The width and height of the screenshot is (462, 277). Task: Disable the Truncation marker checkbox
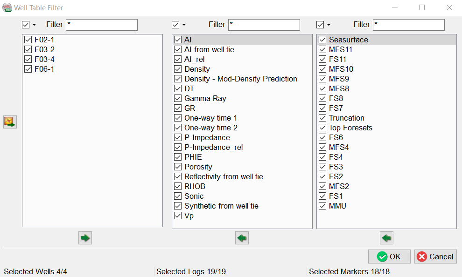click(322, 118)
